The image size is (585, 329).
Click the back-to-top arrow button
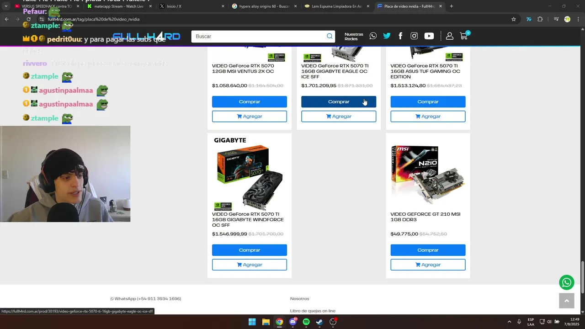click(x=566, y=300)
